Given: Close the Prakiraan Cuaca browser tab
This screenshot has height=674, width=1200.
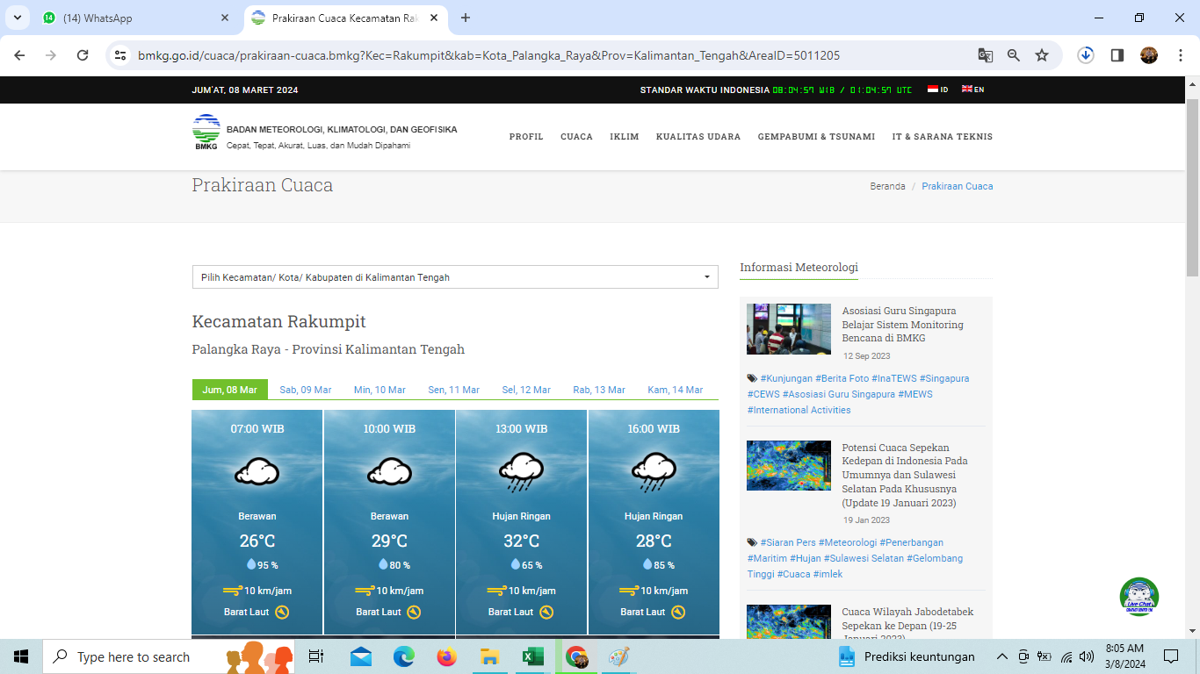Looking at the screenshot, I should tap(432, 18).
